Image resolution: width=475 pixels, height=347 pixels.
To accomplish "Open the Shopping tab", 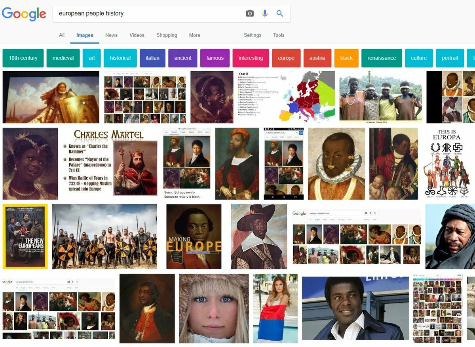I will (x=167, y=35).
